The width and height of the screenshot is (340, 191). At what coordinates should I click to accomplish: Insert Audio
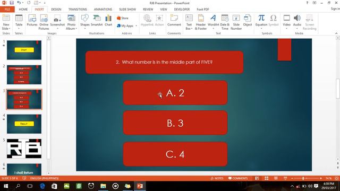tap(297, 22)
